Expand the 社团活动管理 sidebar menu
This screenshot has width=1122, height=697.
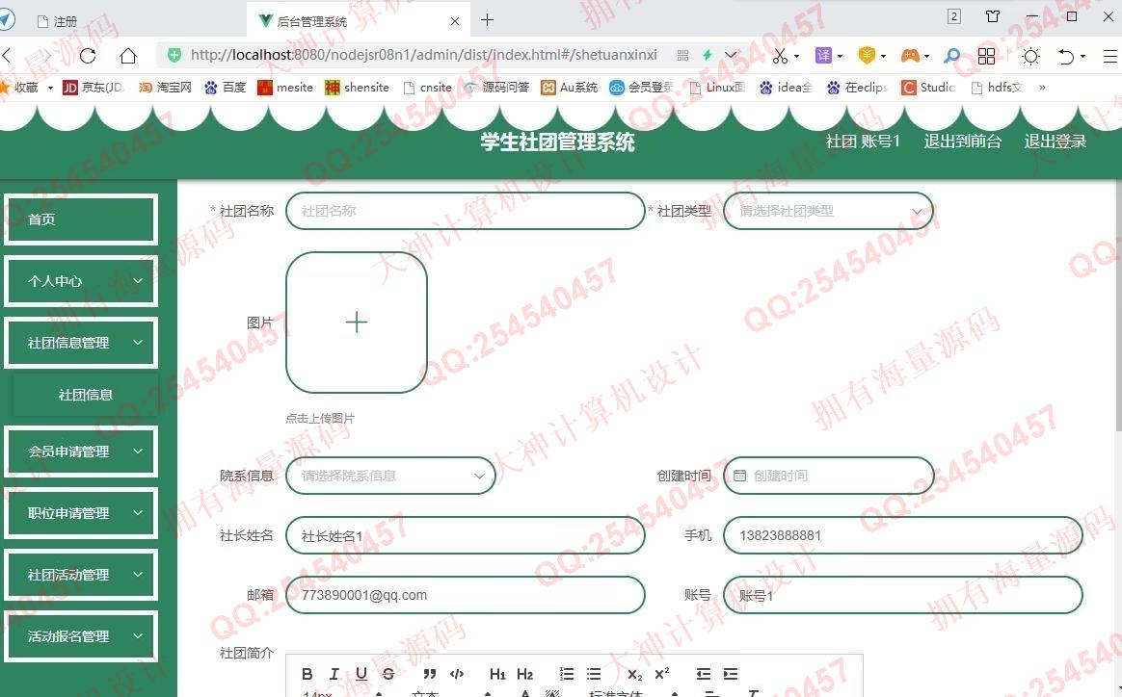pyautogui.click(x=81, y=574)
